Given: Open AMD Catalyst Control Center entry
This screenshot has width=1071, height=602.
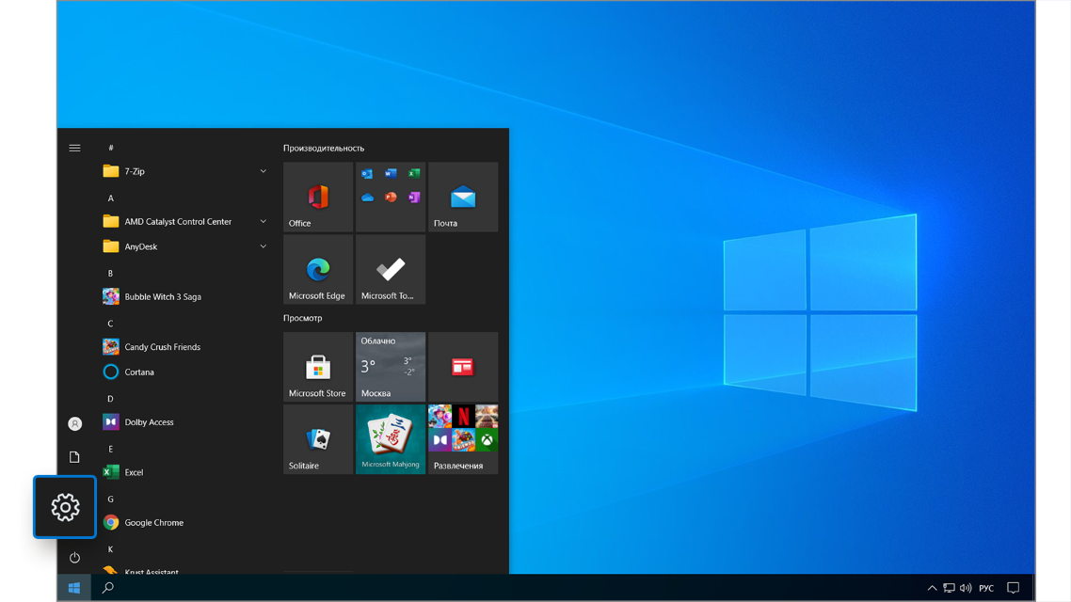Looking at the screenshot, I should point(184,221).
